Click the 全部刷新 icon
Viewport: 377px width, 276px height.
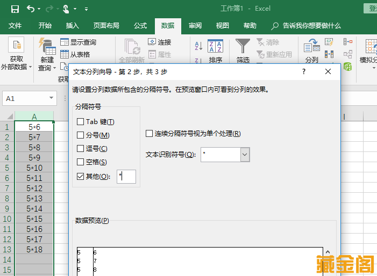[132, 47]
